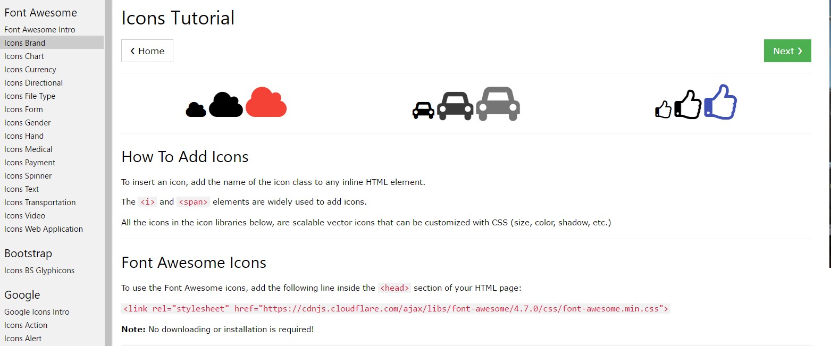Click the smallest thumbs-up icon

[663, 109]
